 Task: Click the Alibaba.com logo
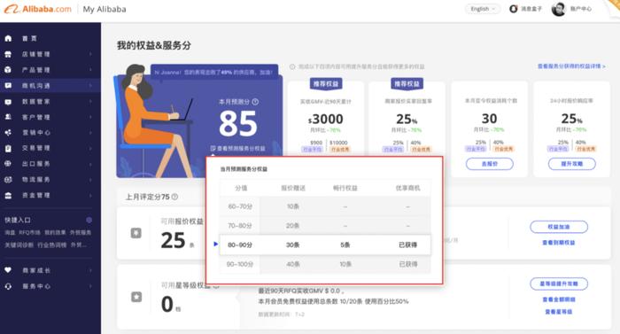(38, 9)
